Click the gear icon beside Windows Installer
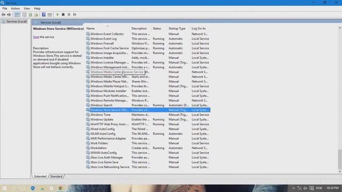This screenshot has height=192, width=342. click(88, 58)
